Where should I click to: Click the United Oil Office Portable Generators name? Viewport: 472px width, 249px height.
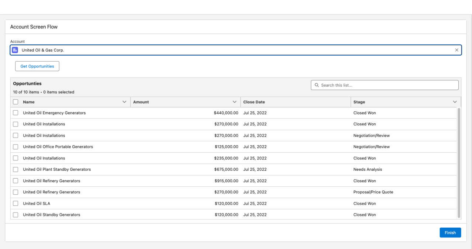point(58,147)
